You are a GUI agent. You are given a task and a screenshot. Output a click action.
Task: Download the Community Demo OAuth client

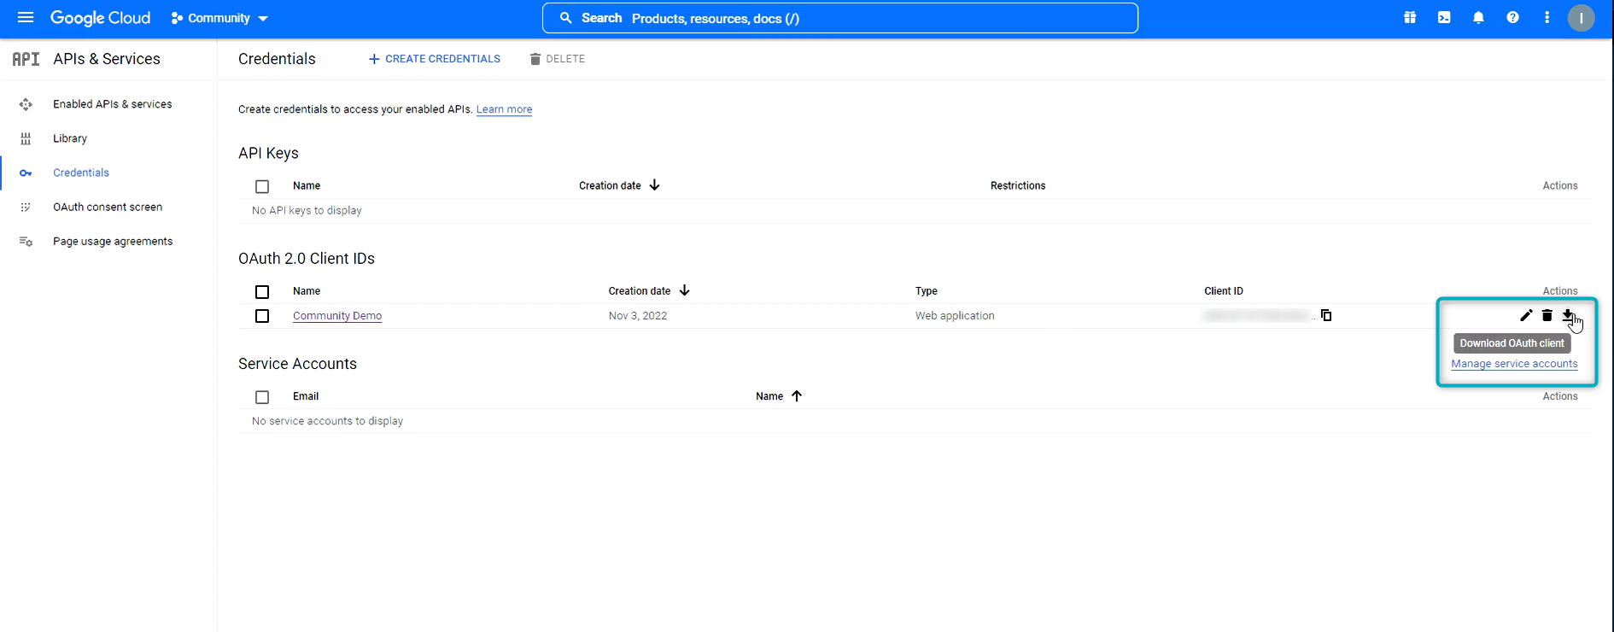1567,315
